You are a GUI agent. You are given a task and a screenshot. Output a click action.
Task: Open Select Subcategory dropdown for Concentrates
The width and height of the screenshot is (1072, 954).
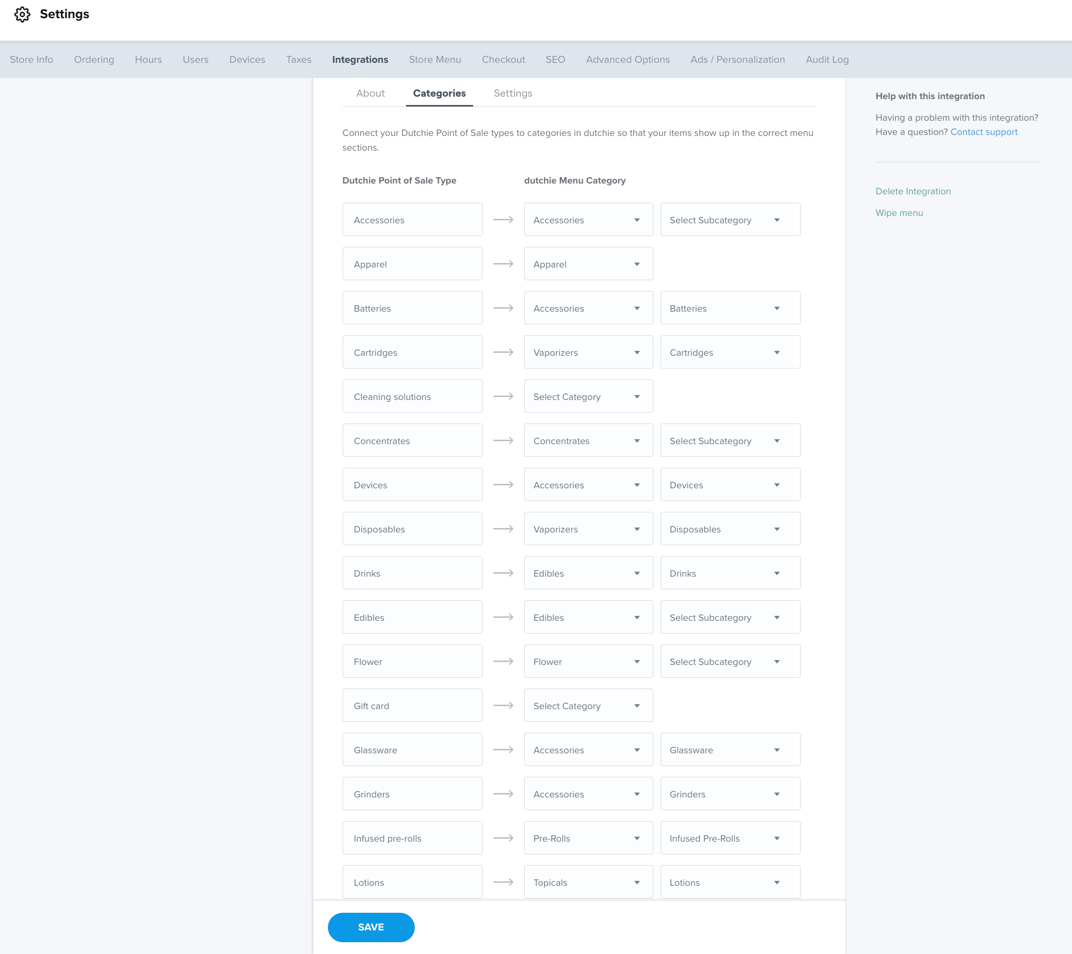[730, 441]
